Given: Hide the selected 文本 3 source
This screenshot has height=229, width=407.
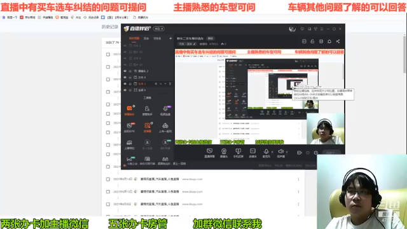Looking at the screenshot, I should pyautogui.click(x=125, y=84).
